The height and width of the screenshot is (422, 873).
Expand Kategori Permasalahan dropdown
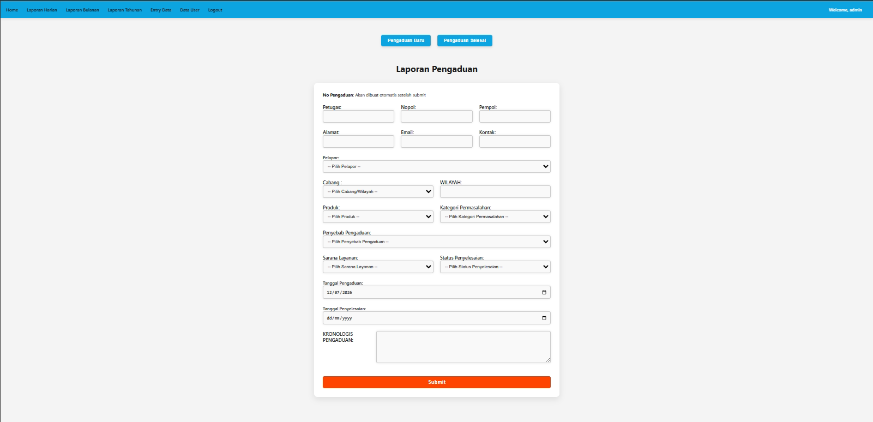point(495,216)
